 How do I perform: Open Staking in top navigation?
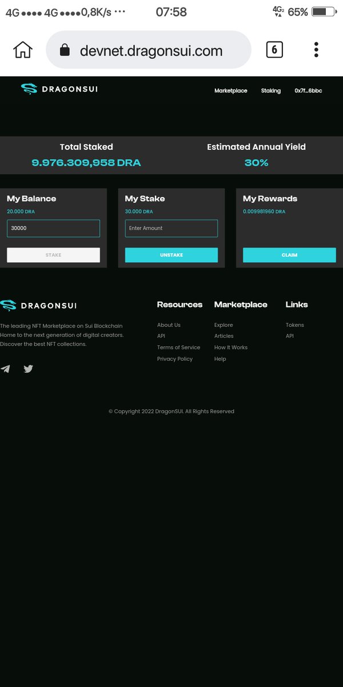pyautogui.click(x=271, y=90)
